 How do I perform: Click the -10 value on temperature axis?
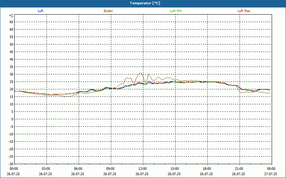(x=11, y=134)
